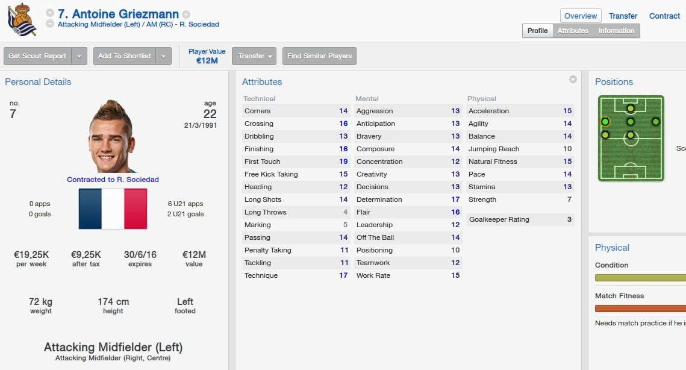Click the France flag image
This screenshot has width=686, height=370.
pyautogui.click(x=113, y=209)
